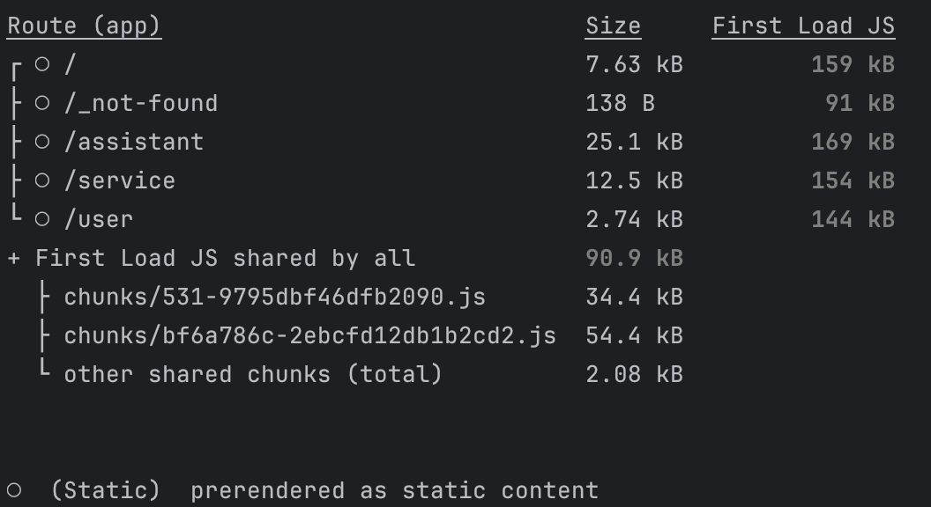Click the Static legend circle symbol

click(14, 490)
